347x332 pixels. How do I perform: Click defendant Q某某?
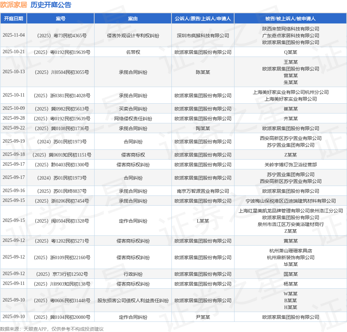click(290, 52)
